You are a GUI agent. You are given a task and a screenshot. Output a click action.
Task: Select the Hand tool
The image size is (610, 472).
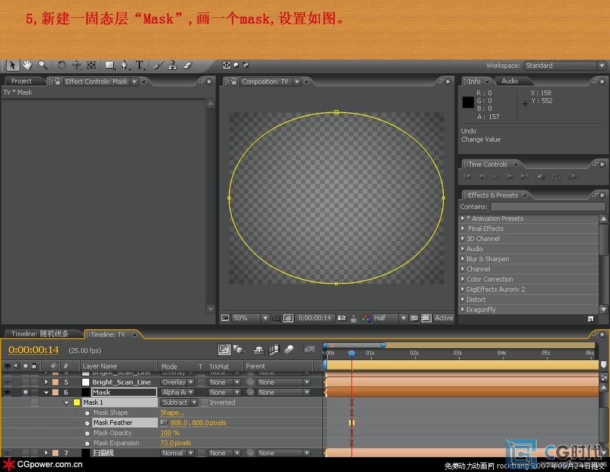(x=27, y=65)
